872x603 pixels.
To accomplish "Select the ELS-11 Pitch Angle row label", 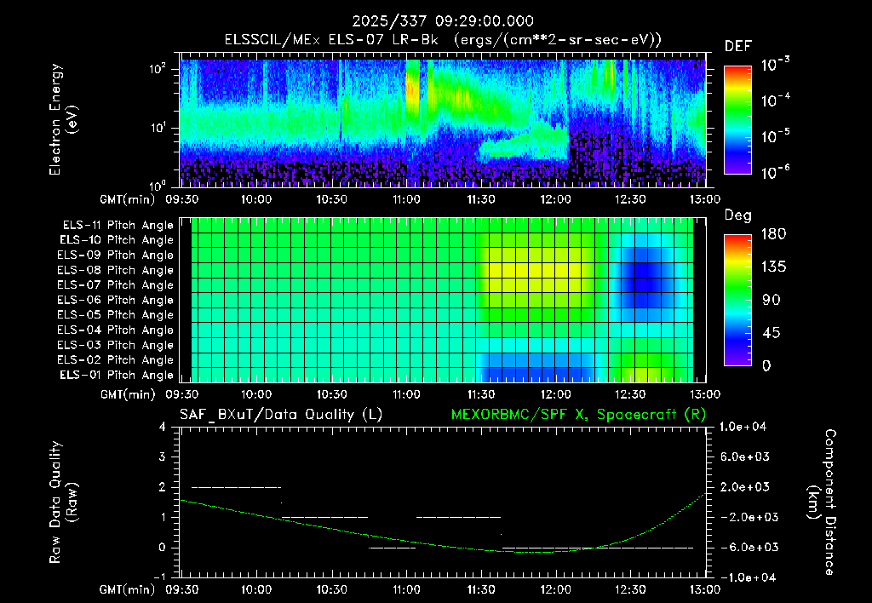I will tap(118, 226).
